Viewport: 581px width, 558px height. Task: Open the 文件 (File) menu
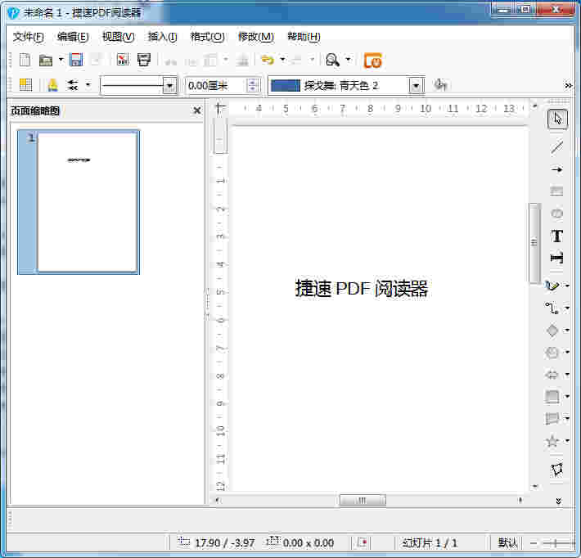point(29,37)
